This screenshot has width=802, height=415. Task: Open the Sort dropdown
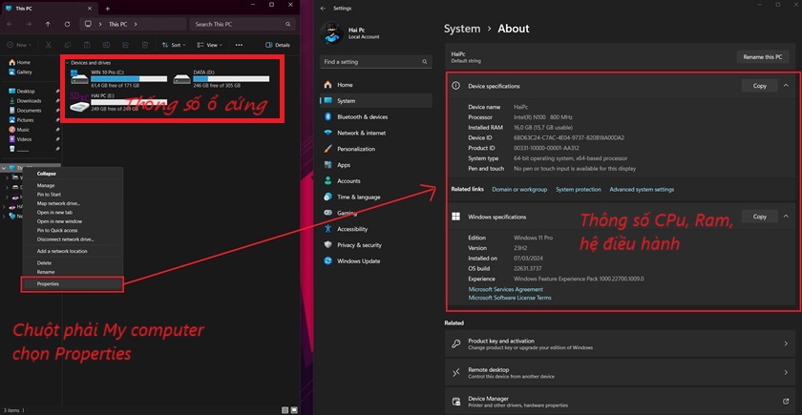(173, 45)
